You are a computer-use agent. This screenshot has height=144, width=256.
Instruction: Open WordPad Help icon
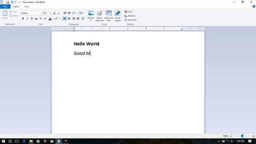click(x=254, y=6)
